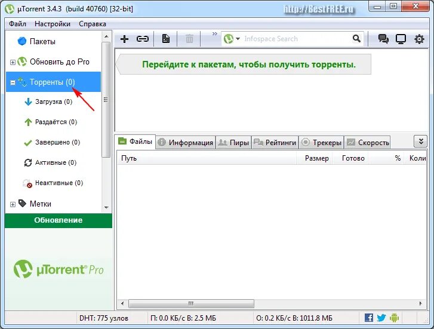Click the Android icon in status bar

pos(394,318)
